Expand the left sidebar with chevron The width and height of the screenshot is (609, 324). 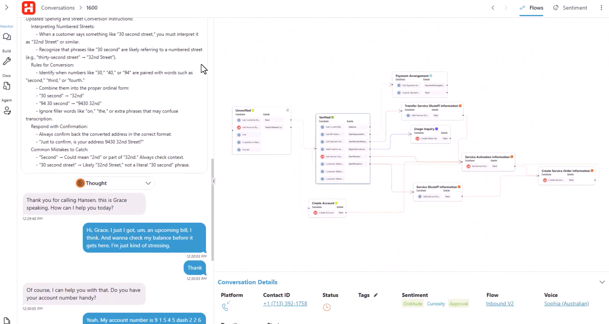6,7
